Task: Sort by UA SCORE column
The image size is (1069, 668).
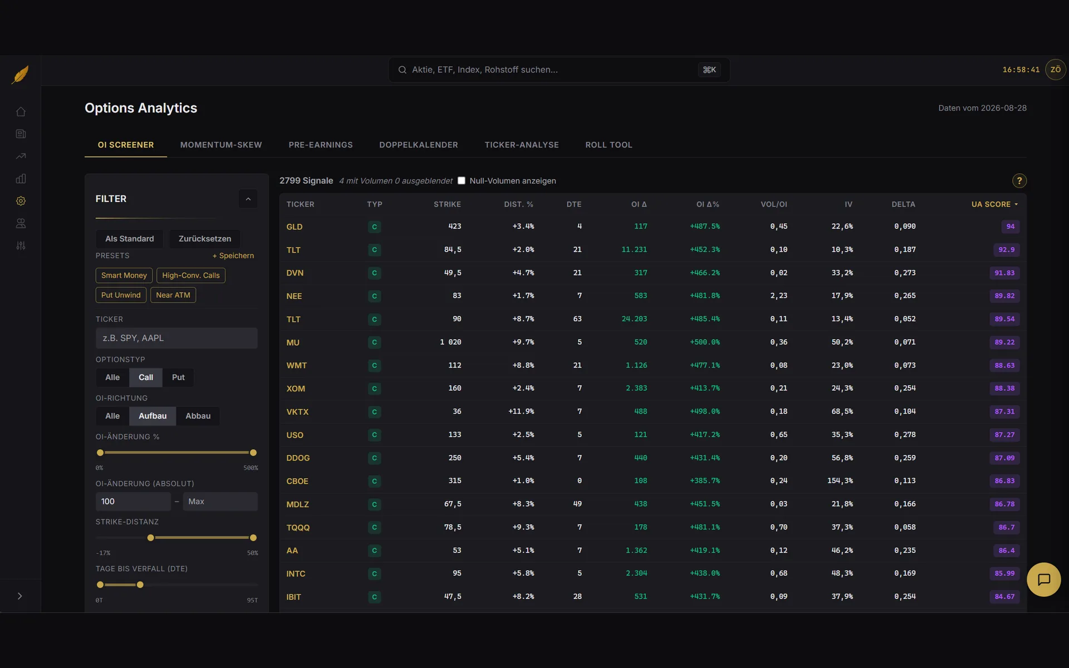Action: click(x=994, y=204)
